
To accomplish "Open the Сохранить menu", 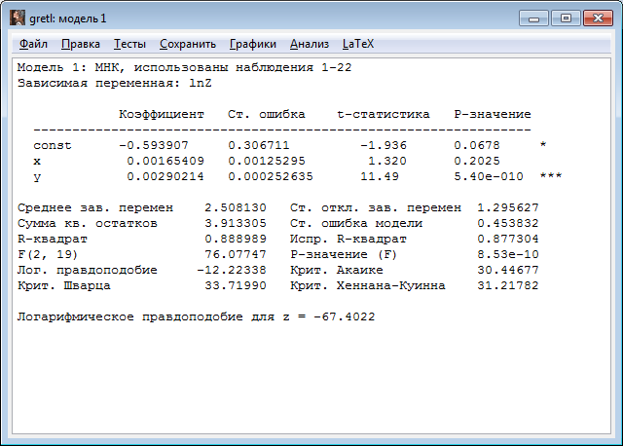I will (188, 44).
